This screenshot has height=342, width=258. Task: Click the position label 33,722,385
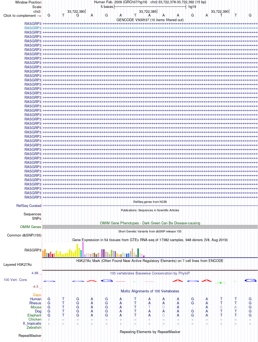tap(148, 11)
